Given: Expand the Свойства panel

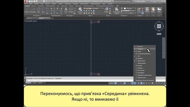Looking at the screenshot, I should pos(124,16).
